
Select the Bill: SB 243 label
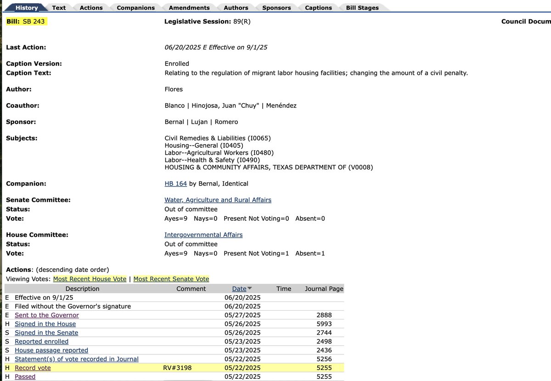pos(26,21)
